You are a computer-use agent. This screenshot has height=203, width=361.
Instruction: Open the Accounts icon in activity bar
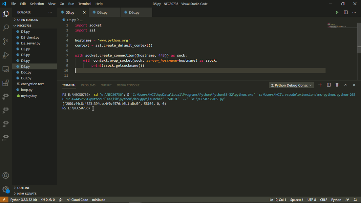tap(6, 176)
